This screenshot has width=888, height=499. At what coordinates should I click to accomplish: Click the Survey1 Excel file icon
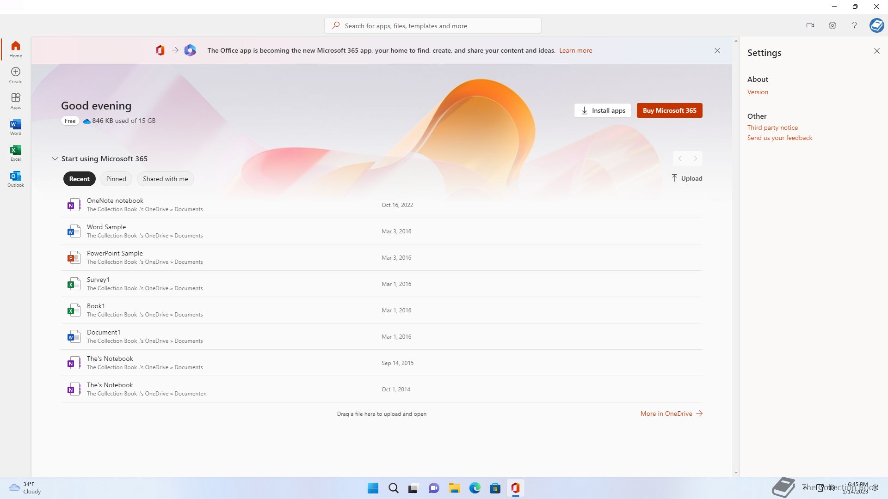tap(74, 284)
